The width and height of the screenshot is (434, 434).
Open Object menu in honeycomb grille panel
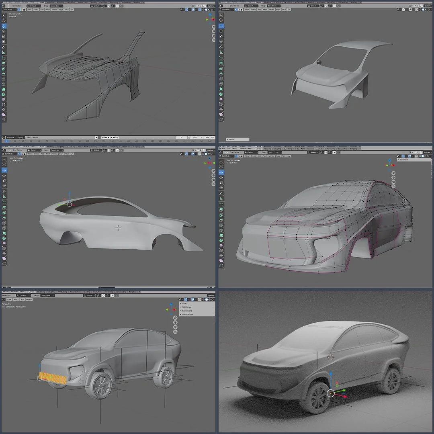(29, 299)
